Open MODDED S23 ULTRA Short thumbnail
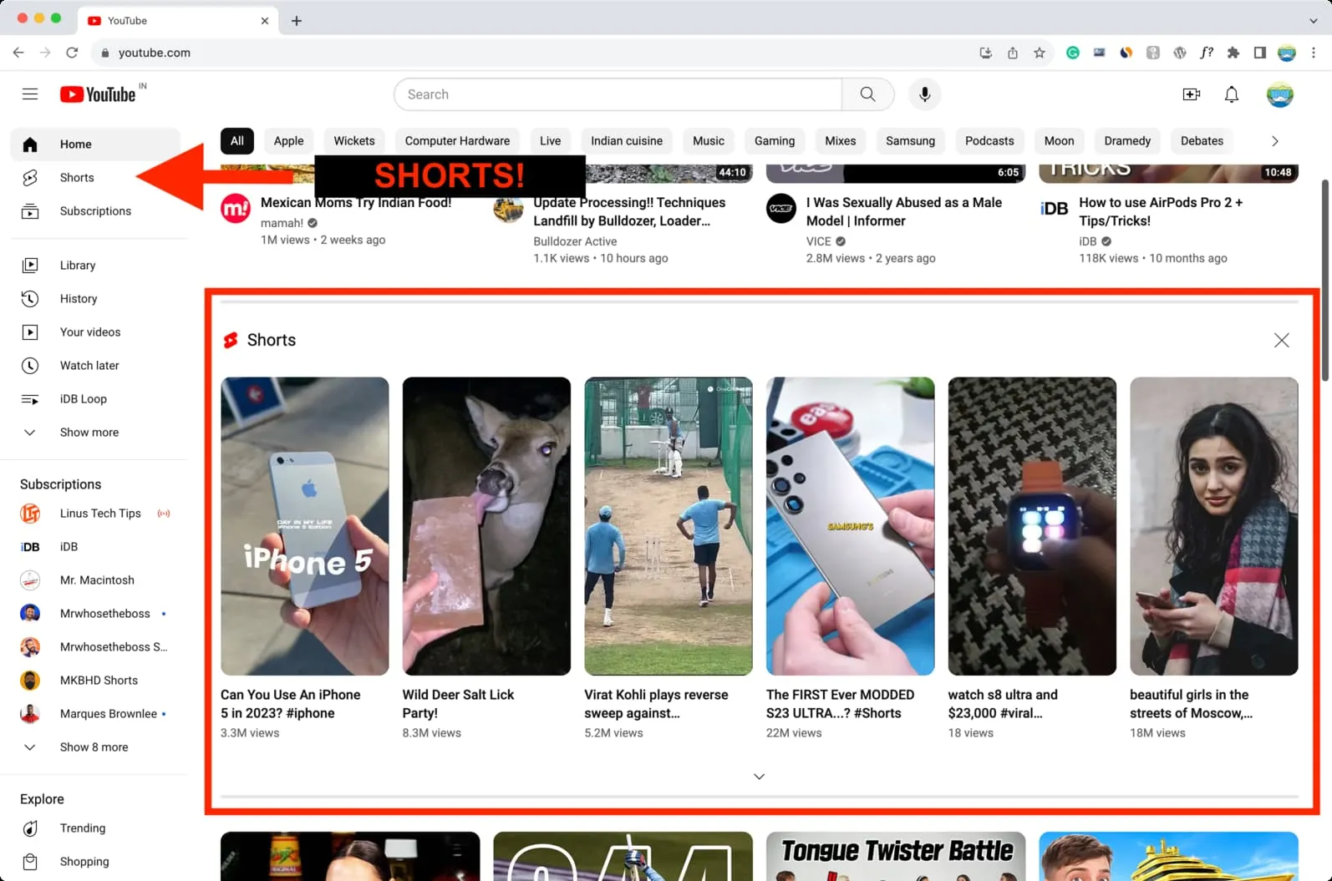The image size is (1332, 881). (x=851, y=526)
